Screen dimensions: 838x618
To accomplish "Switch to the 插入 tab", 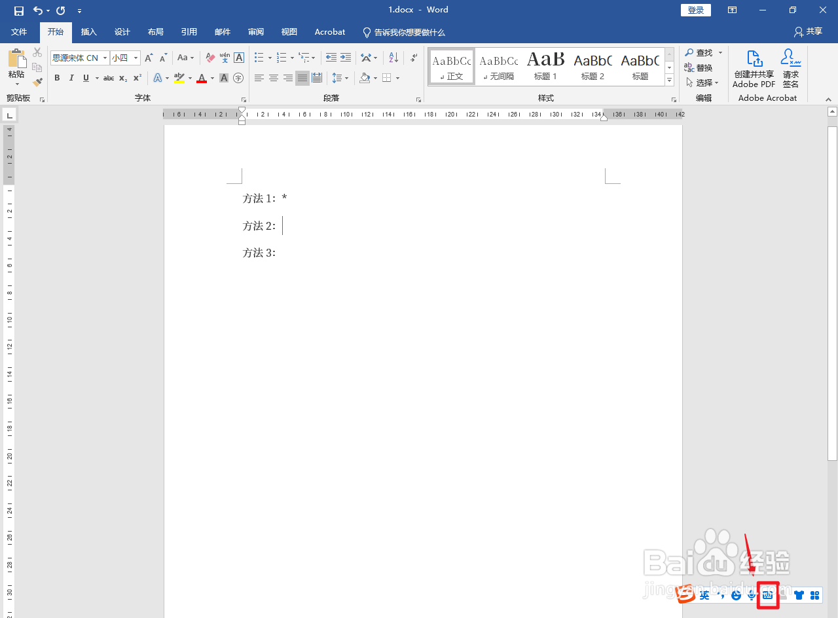I will [x=89, y=31].
